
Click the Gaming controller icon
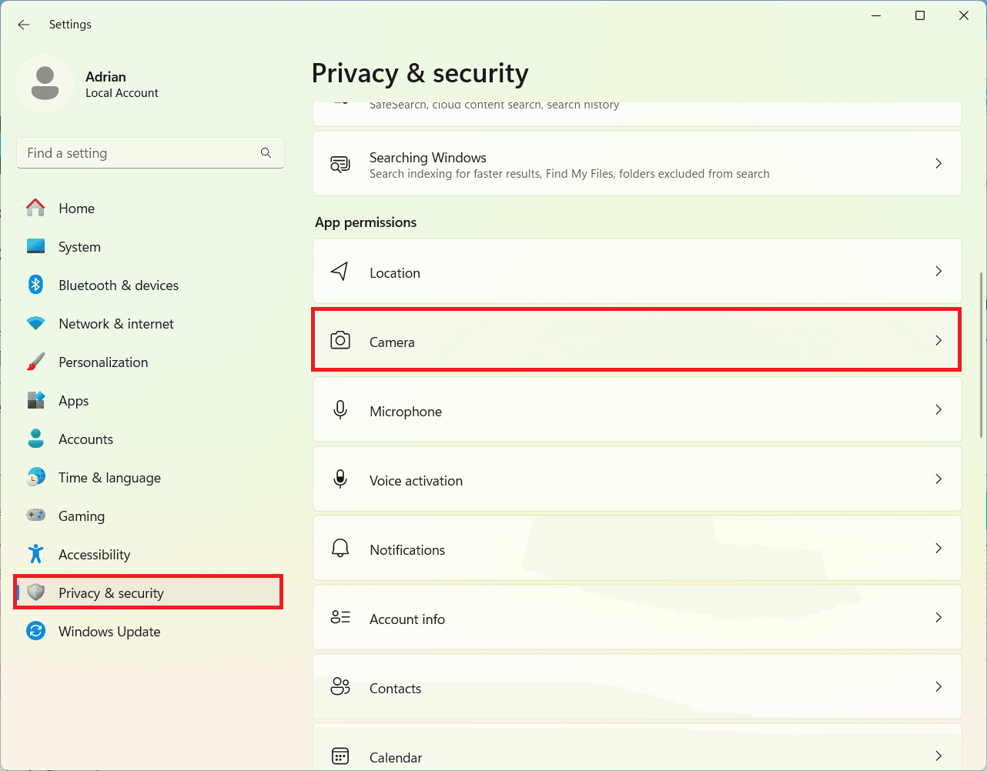point(35,516)
